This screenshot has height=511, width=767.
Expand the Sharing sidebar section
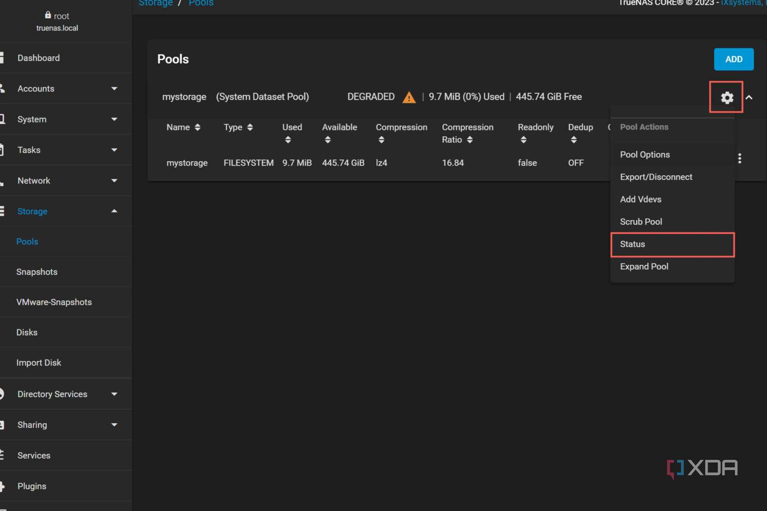(x=66, y=425)
